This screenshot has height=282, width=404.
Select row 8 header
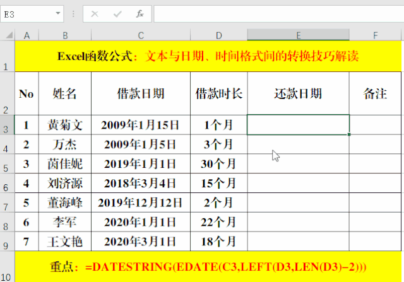point(7,222)
